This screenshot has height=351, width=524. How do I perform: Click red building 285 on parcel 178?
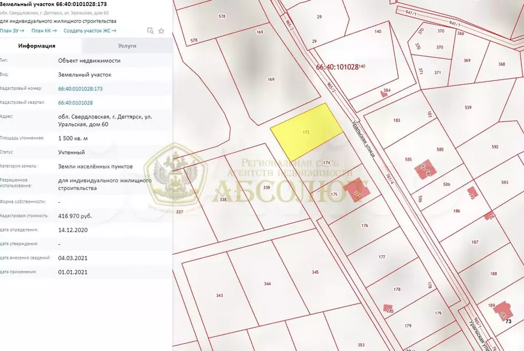coord(388,308)
